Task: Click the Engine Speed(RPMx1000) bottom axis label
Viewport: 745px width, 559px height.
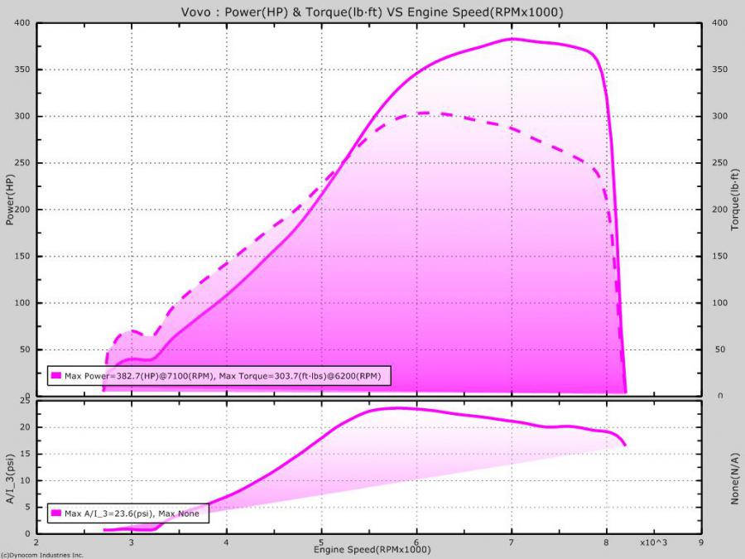Action: click(371, 550)
